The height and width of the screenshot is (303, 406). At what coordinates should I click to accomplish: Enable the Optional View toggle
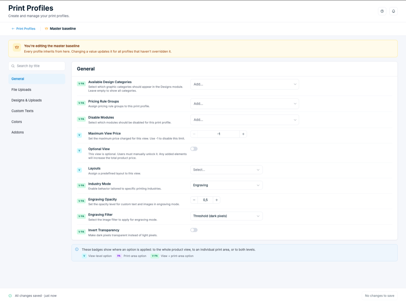point(194,149)
